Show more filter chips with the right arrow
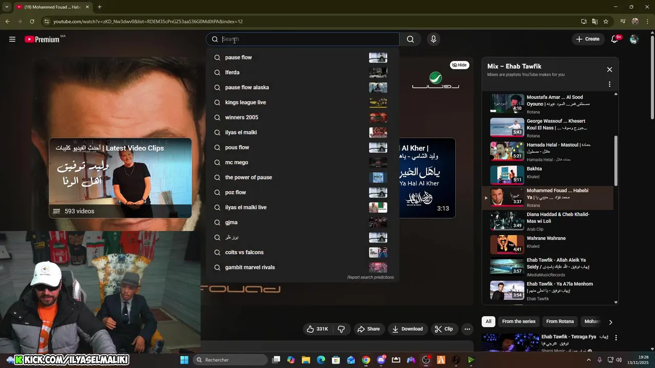655x368 pixels. [x=610, y=322]
